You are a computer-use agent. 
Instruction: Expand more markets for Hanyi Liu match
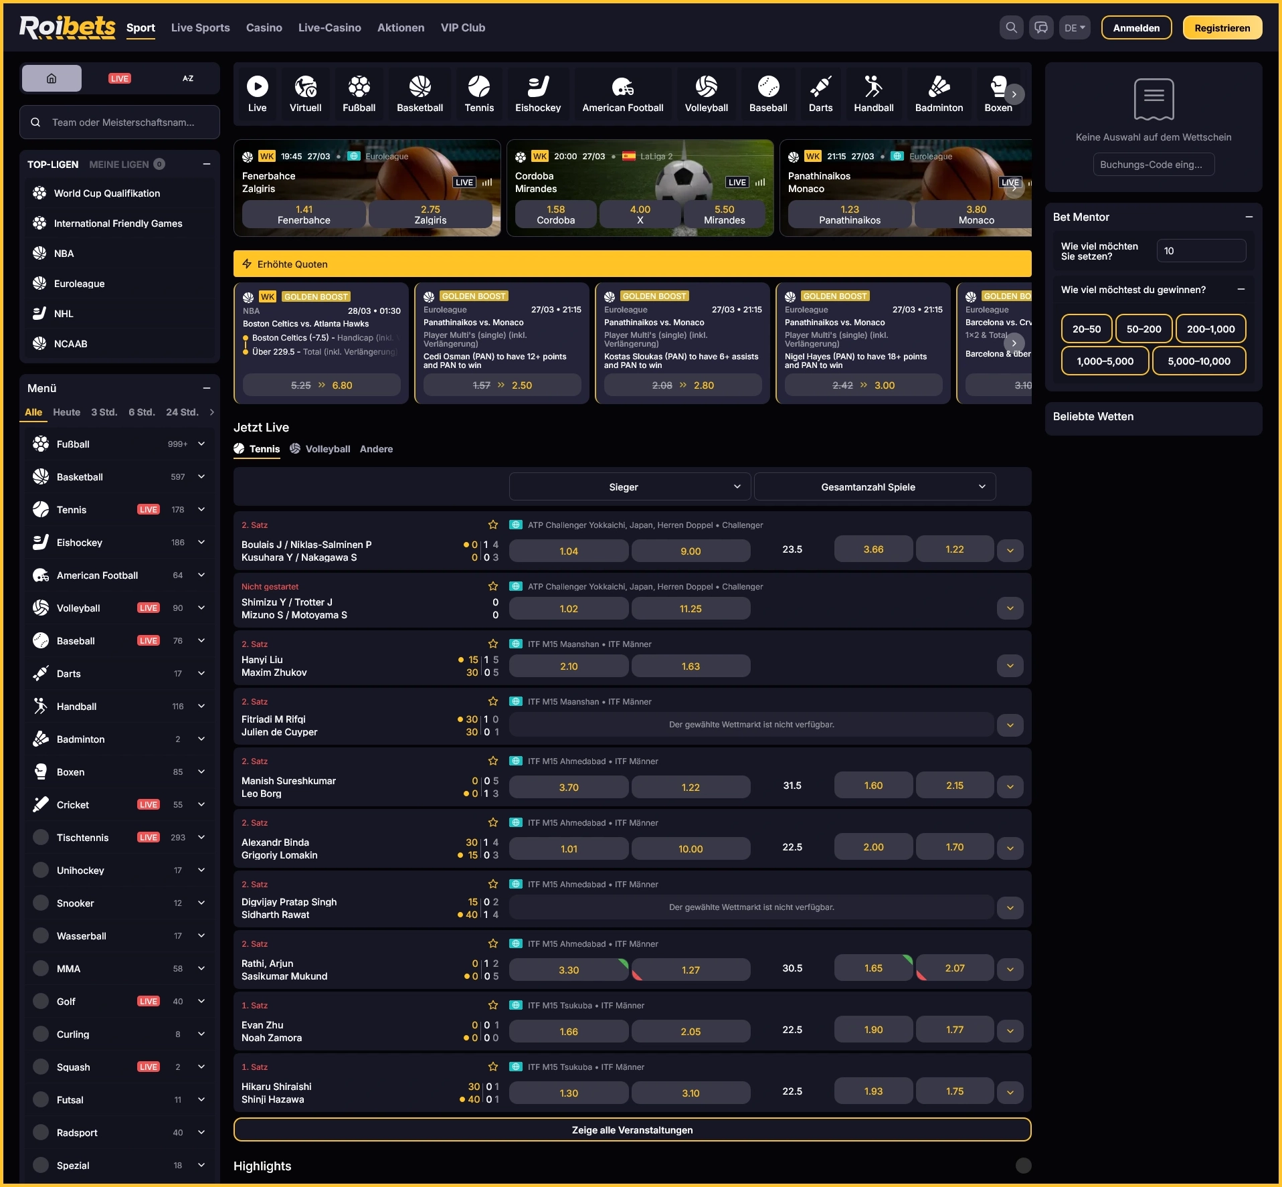(1010, 666)
